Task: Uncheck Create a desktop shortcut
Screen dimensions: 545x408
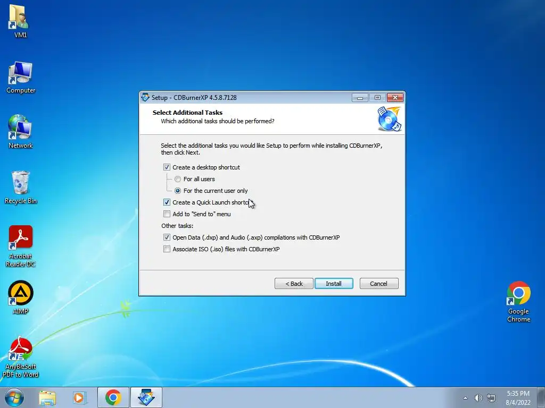Action: pos(167,167)
